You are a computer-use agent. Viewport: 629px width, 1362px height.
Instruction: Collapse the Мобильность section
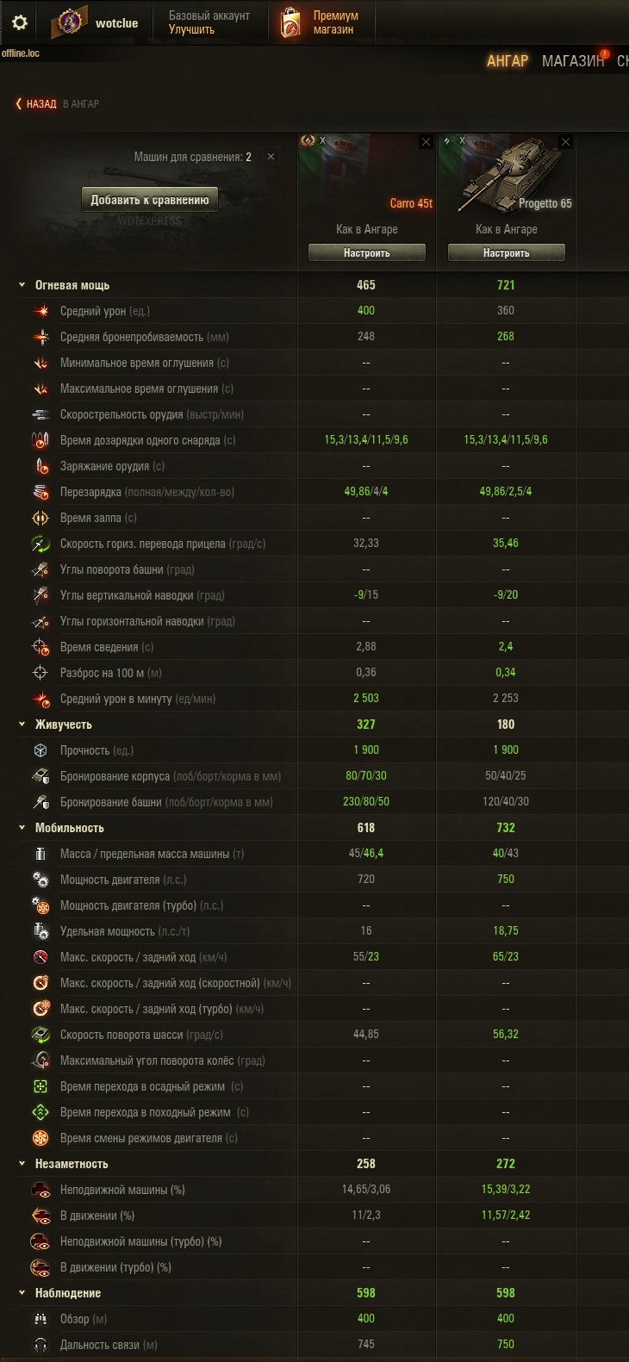[x=22, y=828]
